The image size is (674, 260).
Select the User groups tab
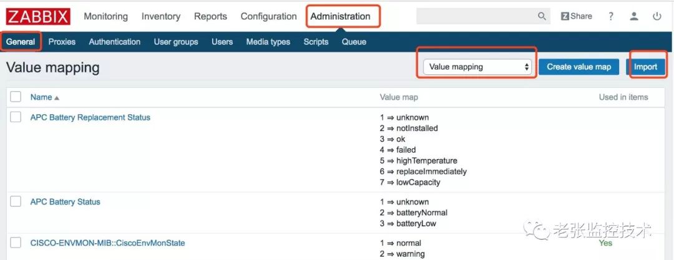click(x=176, y=42)
